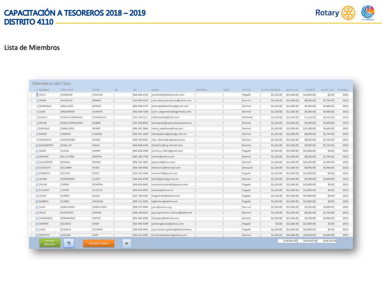
Task: Open member ID link 24 for ANDRES
Action: 37,224
